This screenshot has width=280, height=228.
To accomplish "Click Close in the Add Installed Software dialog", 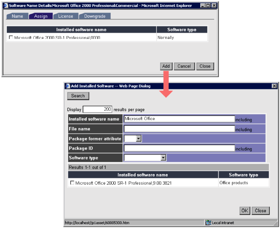I will 260,211.
